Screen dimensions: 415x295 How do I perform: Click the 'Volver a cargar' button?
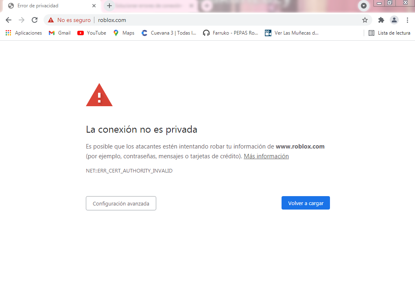pyautogui.click(x=306, y=203)
